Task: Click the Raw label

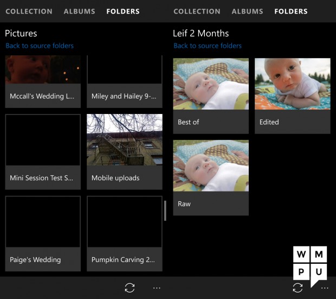Action: 184,204
